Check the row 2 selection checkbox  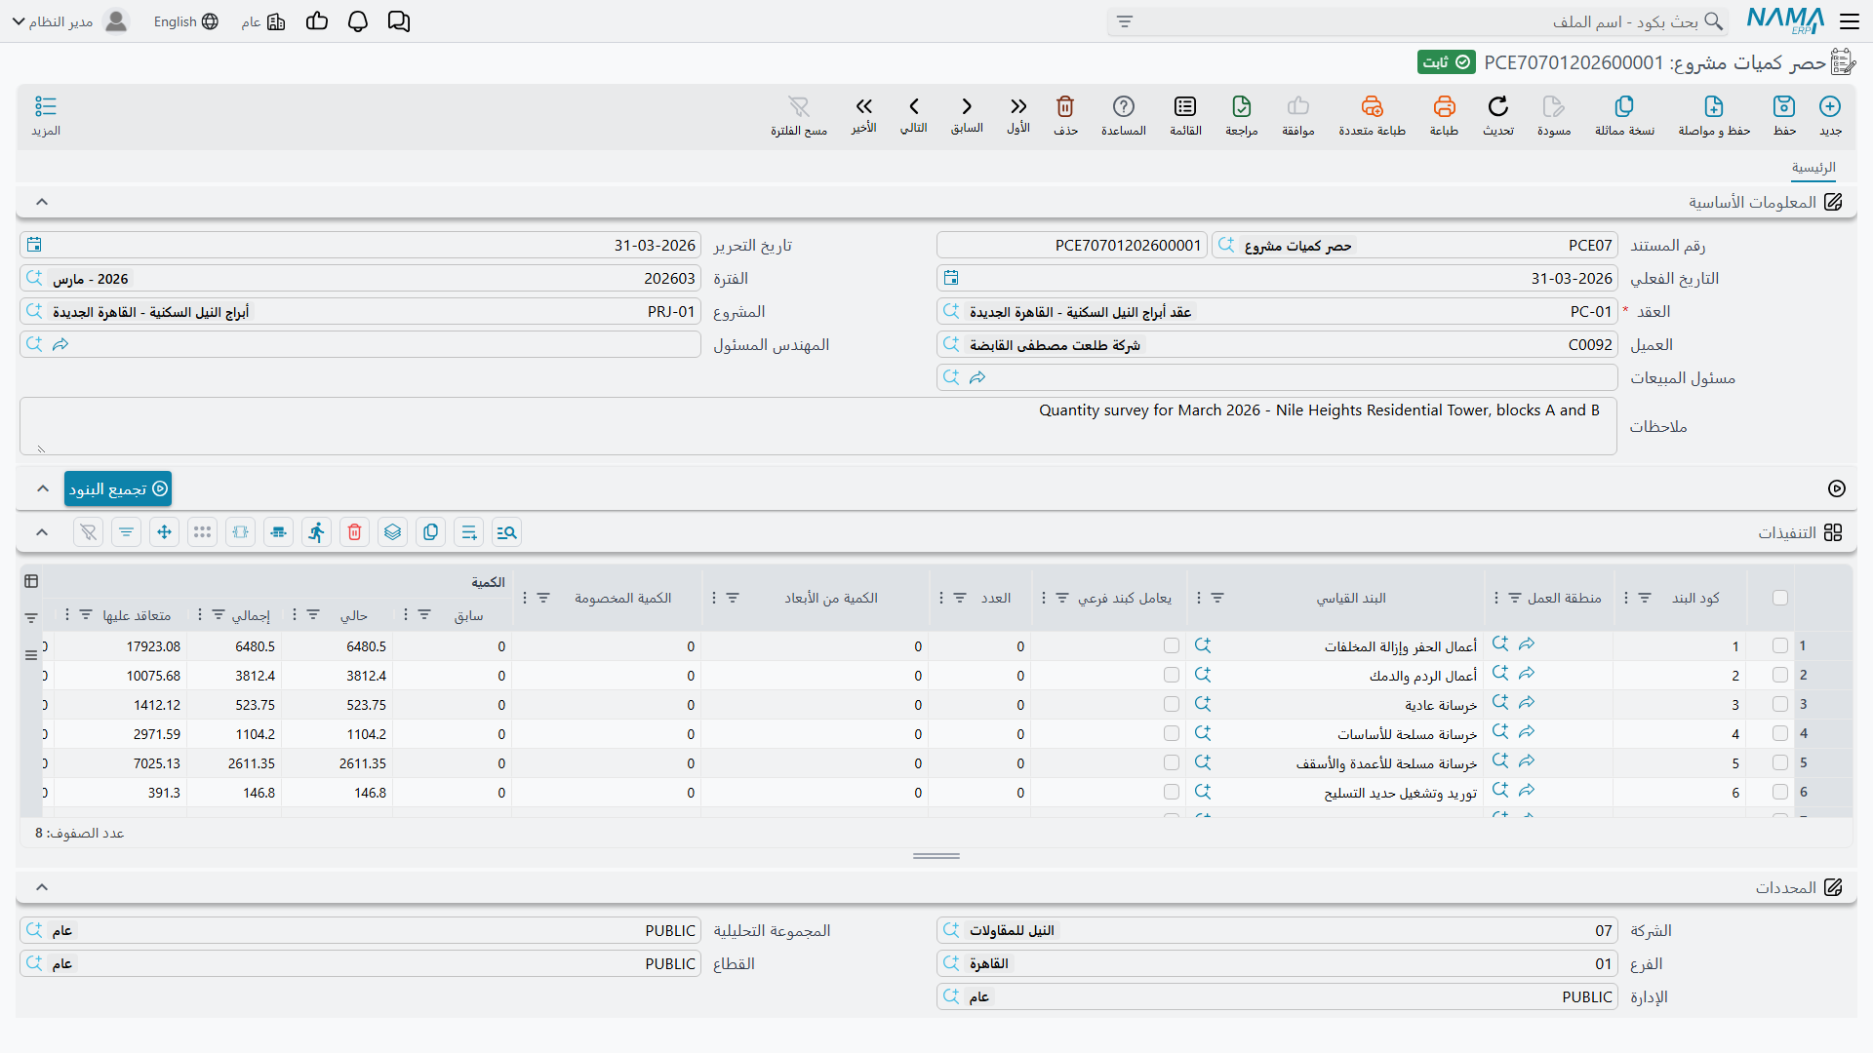tap(1780, 675)
